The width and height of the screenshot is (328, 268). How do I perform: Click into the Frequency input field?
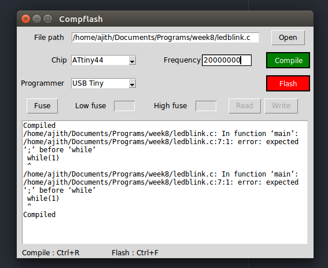[227, 60]
